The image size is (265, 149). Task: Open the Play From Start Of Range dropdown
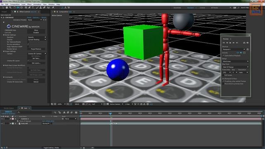(x=236, y=67)
